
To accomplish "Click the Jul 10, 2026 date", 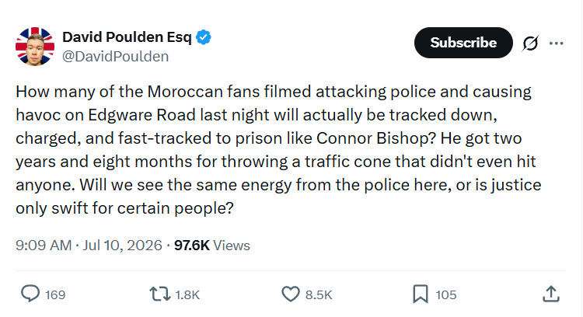I will pyautogui.click(x=122, y=246).
